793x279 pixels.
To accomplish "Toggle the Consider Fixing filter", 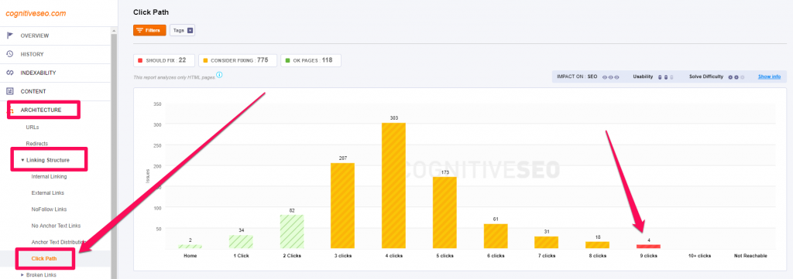I will (238, 60).
